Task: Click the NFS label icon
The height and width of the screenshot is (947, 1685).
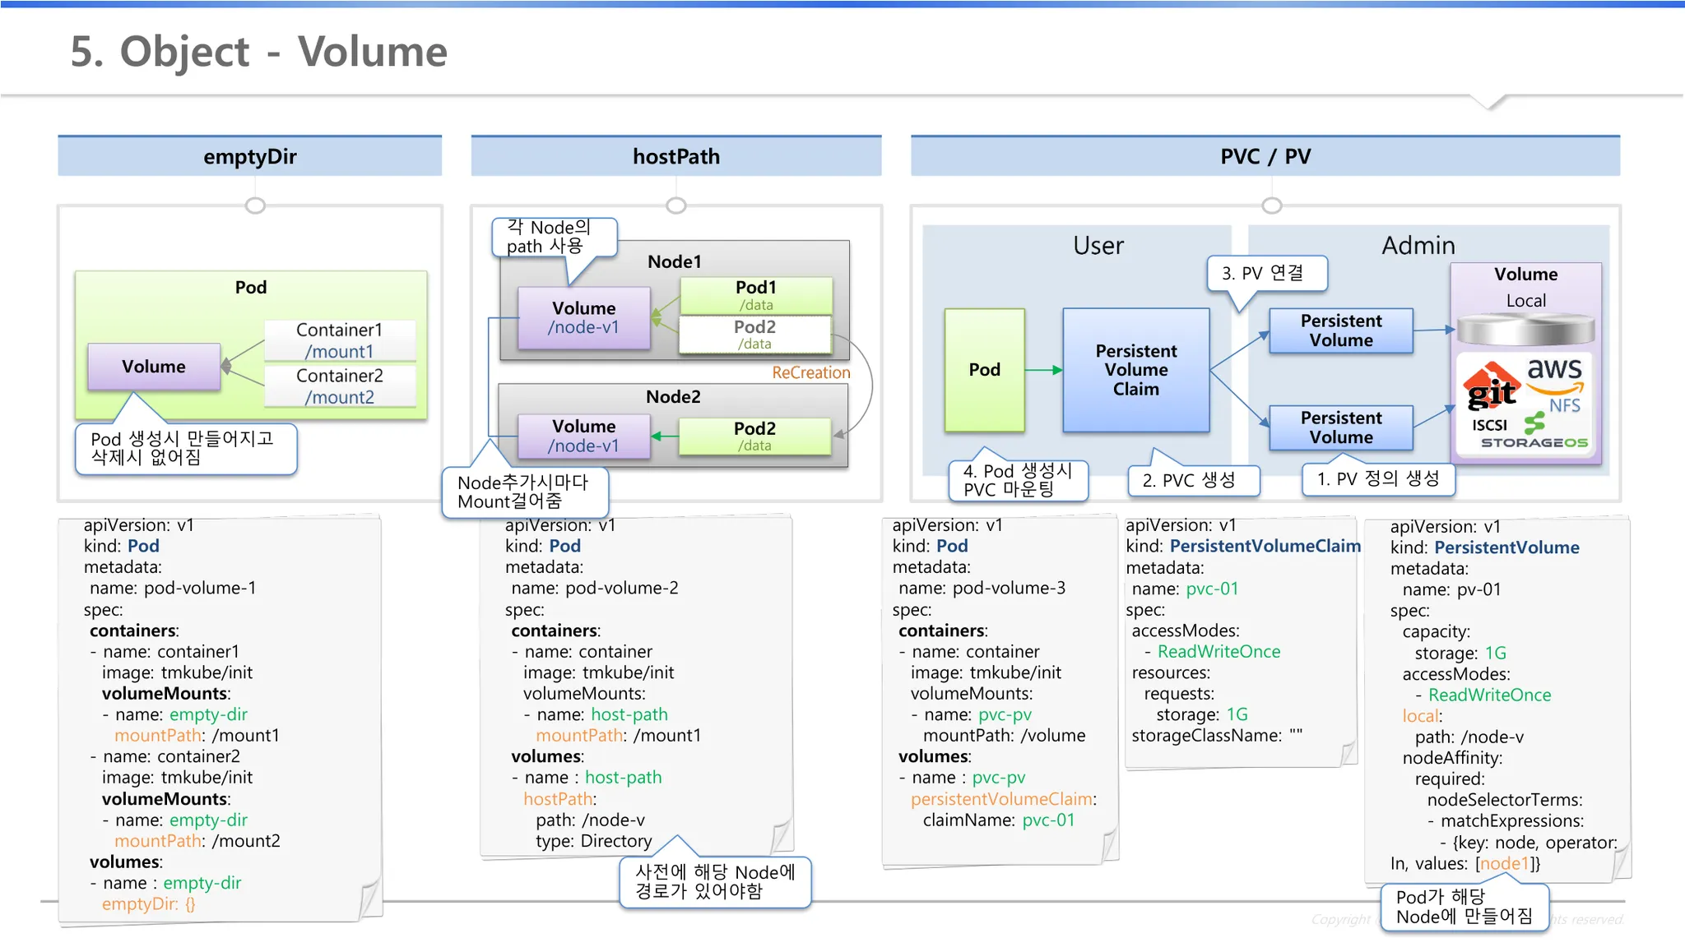Action: click(x=1564, y=405)
